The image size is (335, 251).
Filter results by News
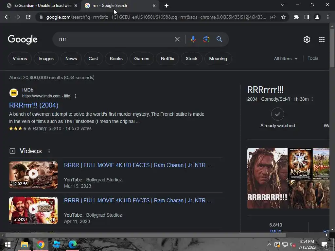point(71,59)
